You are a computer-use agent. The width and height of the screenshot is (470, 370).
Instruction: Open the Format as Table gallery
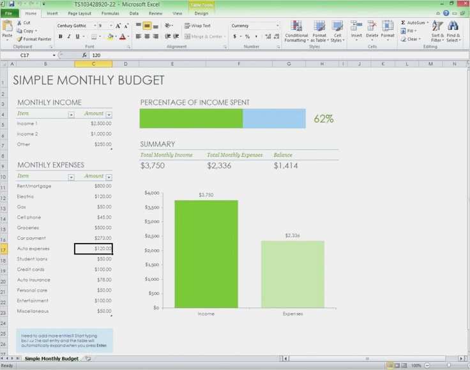click(319, 31)
